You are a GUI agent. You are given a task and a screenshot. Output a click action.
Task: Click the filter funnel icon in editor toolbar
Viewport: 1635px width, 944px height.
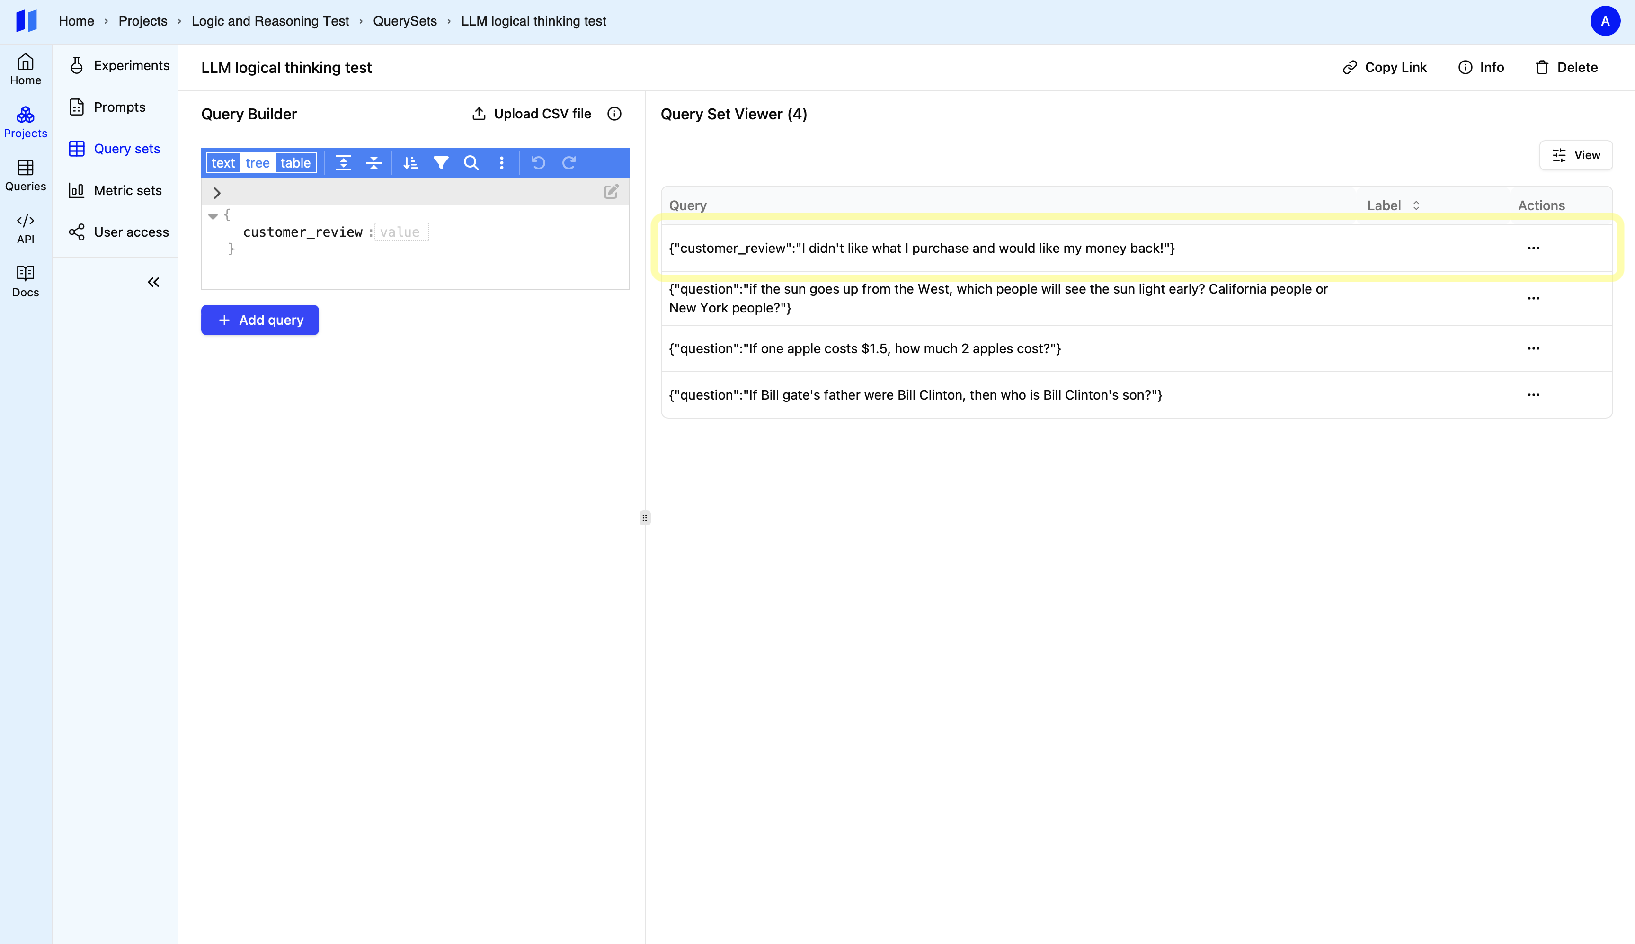(441, 163)
